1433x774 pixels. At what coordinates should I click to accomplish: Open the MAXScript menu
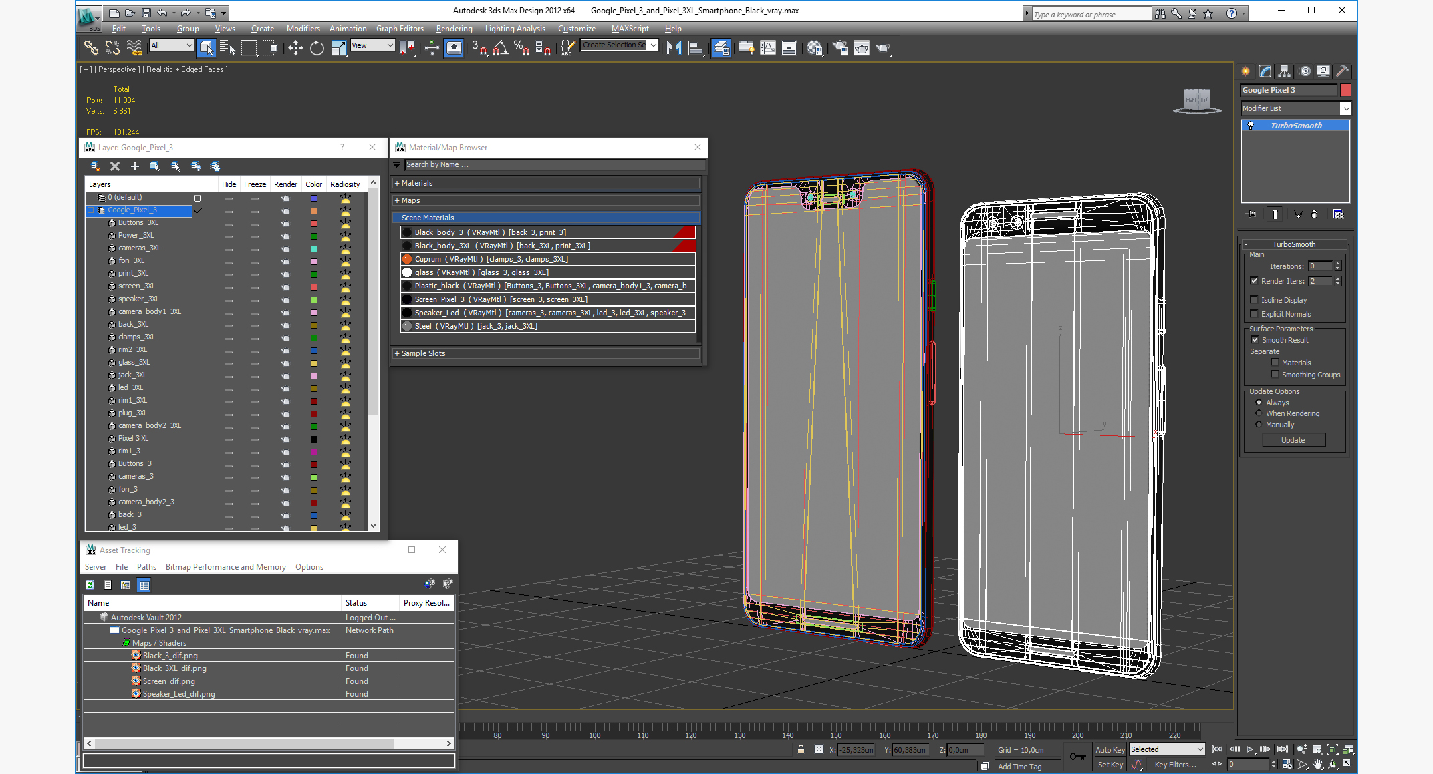(x=630, y=29)
